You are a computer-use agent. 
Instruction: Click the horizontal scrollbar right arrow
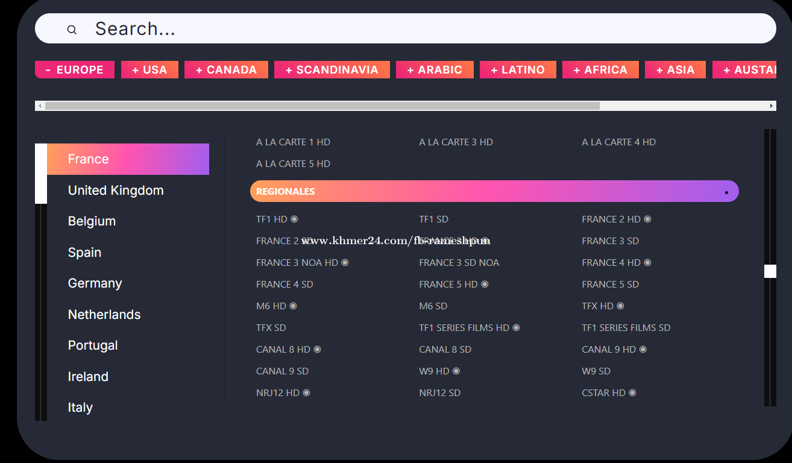click(x=772, y=106)
